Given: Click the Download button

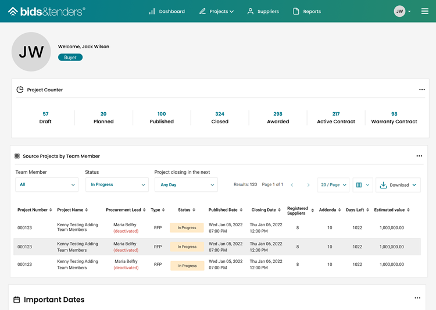Looking at the screenshot, I should [398, 185].
